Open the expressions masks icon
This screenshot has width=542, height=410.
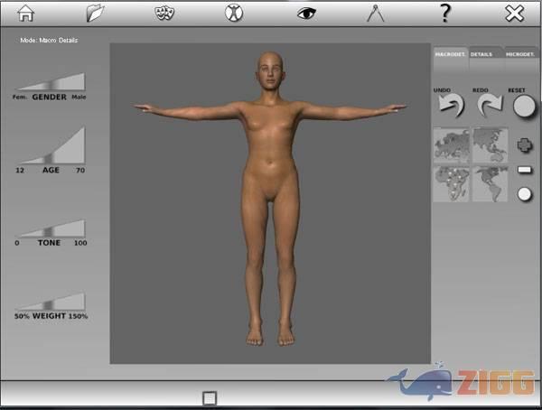point(164,13)
